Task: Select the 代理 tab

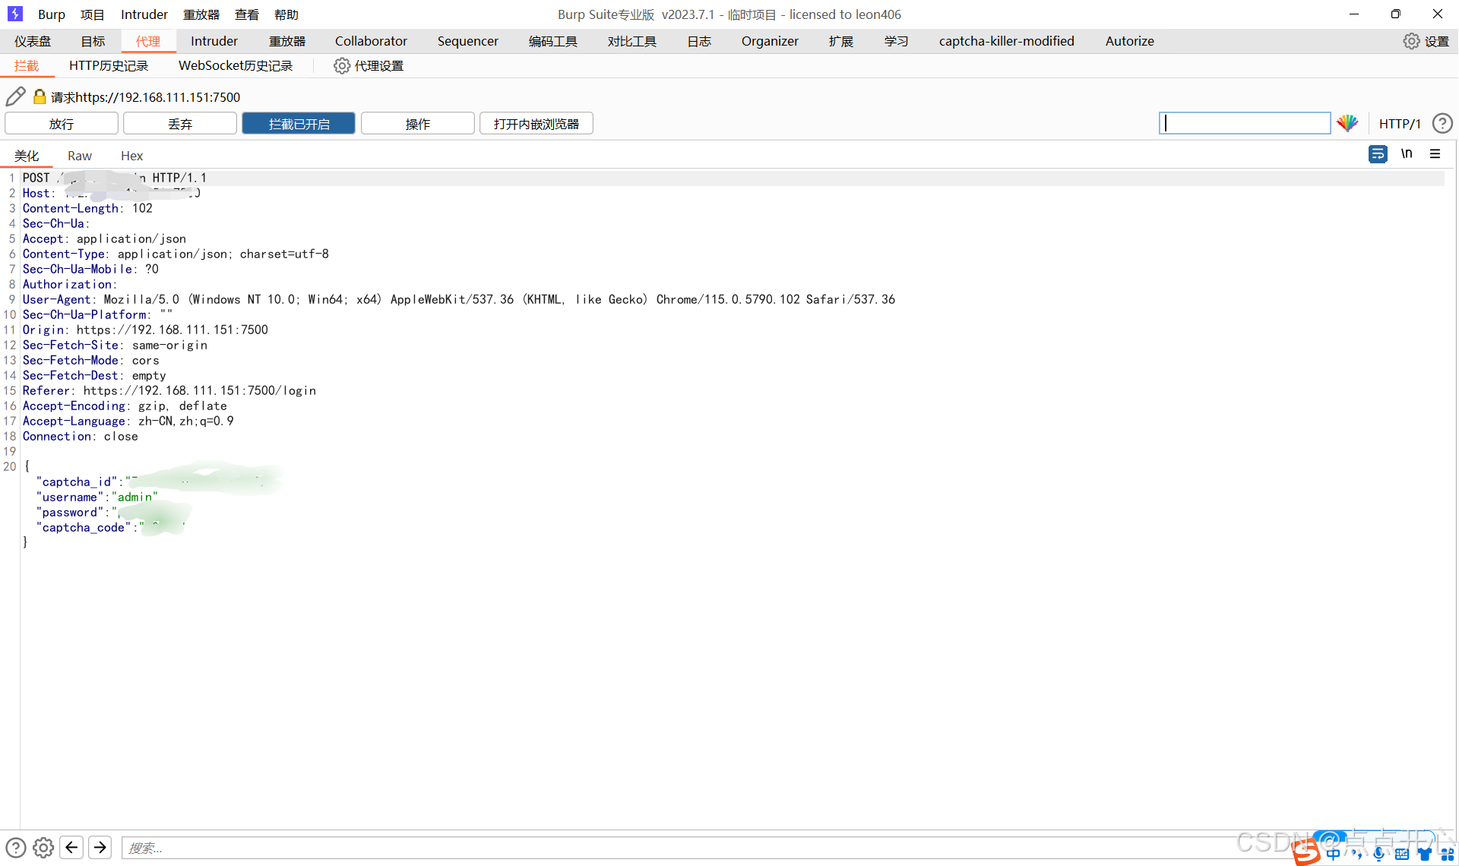Action: (148, 41)
